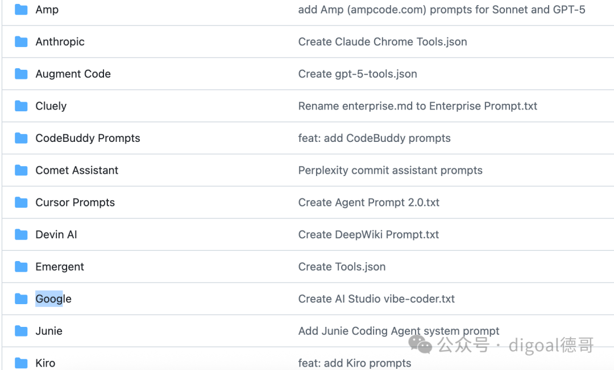This screenshot has height=370, width=614.
Task: View the 'Create Tools.json' commit
Action: coord(342,267)
